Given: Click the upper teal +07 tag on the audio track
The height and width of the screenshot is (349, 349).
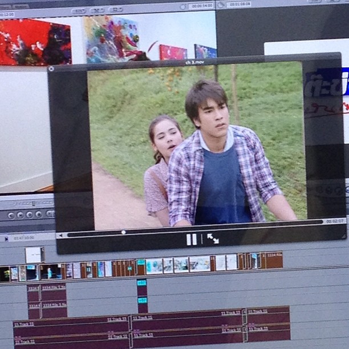Looking at the screenshot, I should click(142, 283).
